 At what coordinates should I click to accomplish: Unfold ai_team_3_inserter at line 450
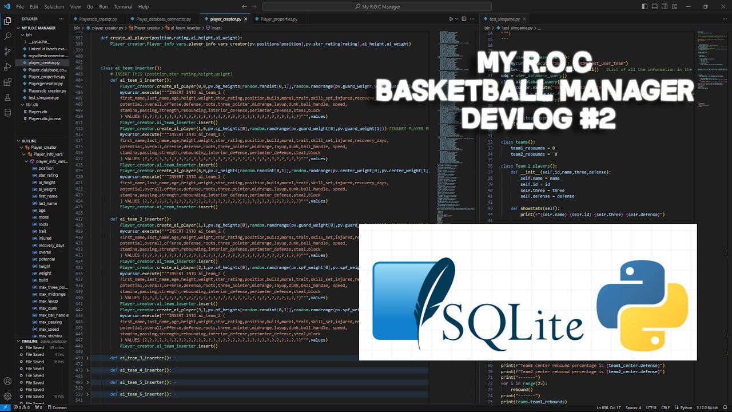pyautogui.click(x=87, y=358)
